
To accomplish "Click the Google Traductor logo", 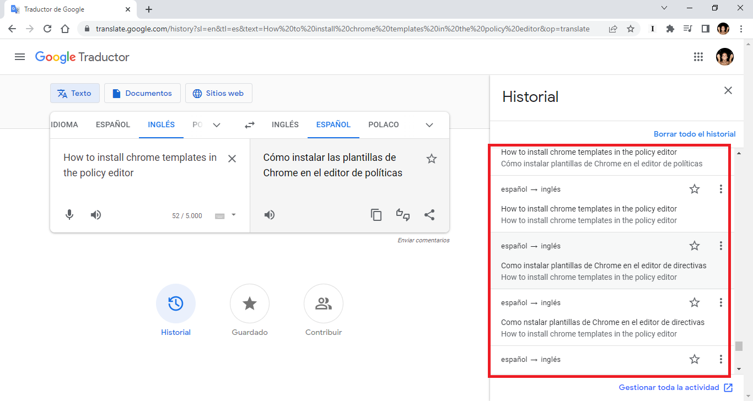I will (x=82, y=57).
